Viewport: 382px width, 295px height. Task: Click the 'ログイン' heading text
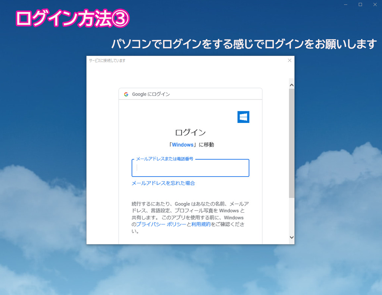point(190,133)
